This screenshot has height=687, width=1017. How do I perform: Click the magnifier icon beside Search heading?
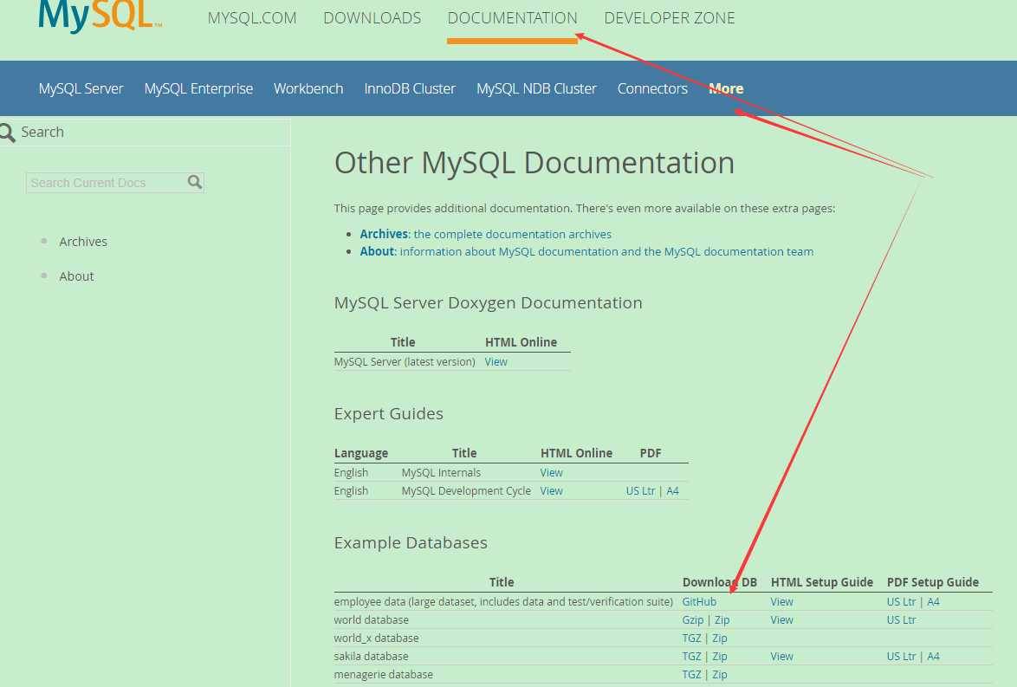coord(7,133)
